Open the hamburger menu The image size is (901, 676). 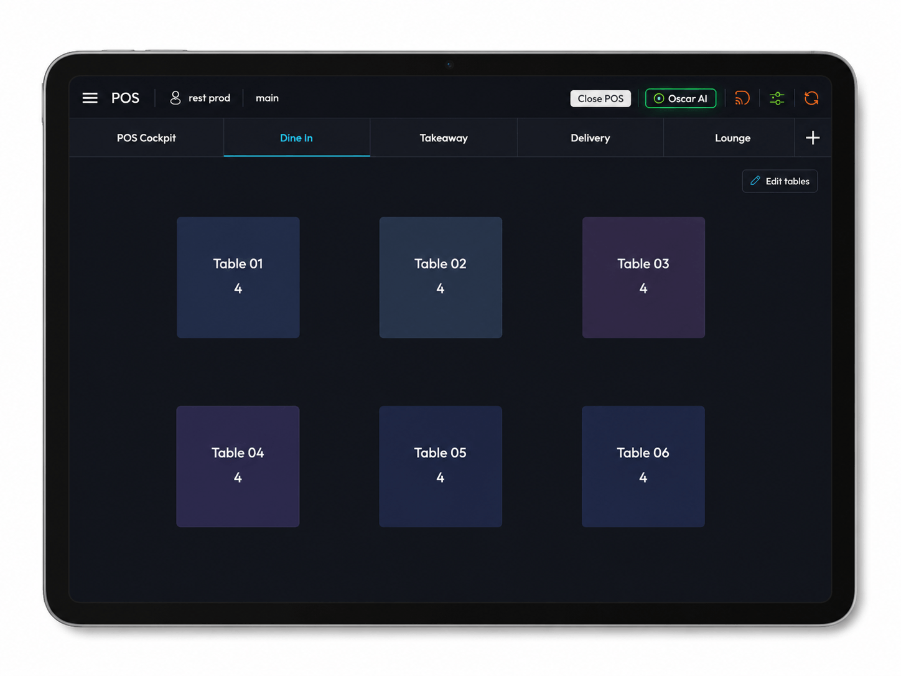click(x=90, y=98)
